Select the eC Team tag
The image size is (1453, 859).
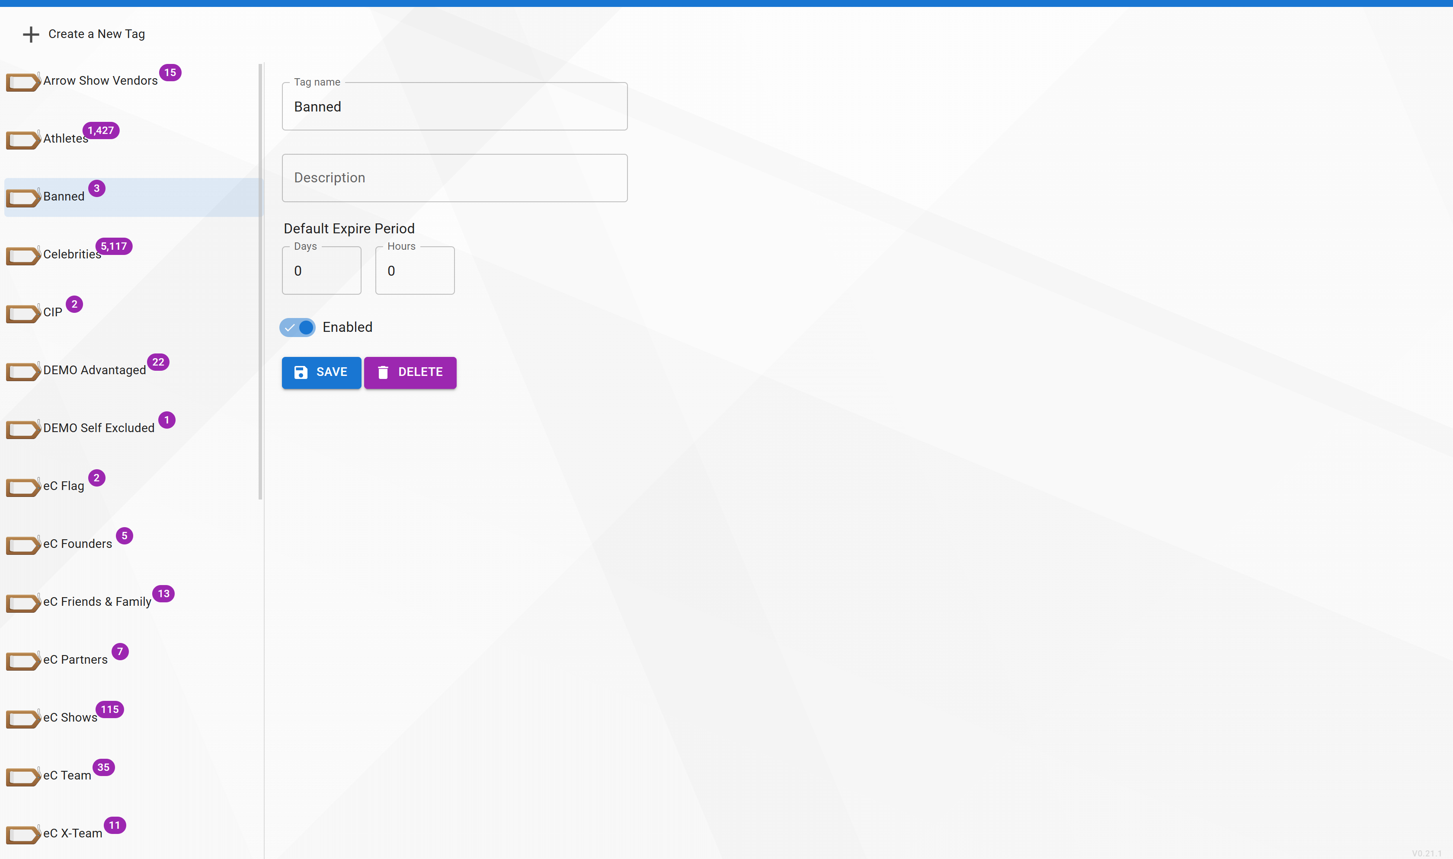(x=67, y=776)
